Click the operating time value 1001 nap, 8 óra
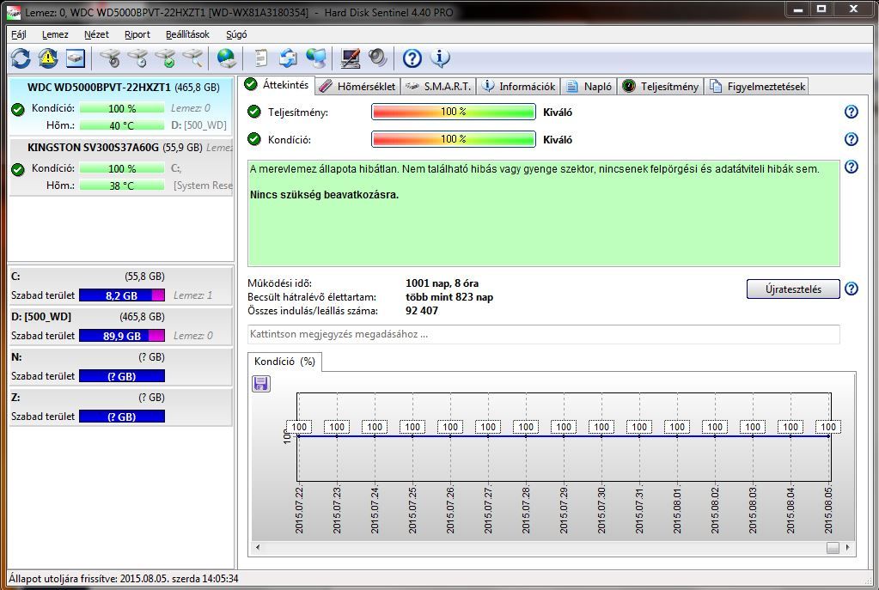Screen dimensions: 879x590 click(x=442, y=283)
